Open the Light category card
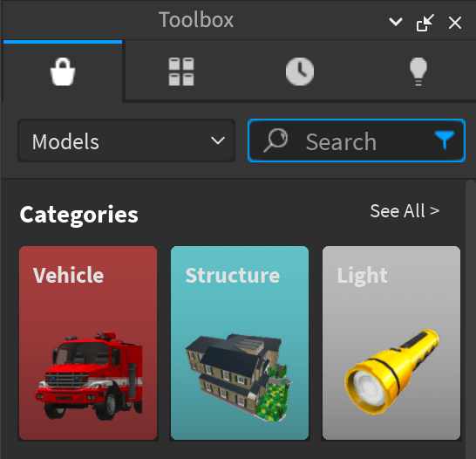This screenshot has height=459, width=476. pyautogui.click(x=391, y=343)
